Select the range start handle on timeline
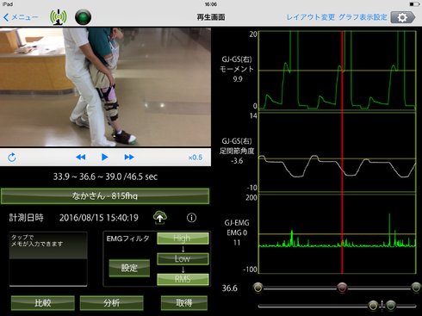The height and width of the screenshot is (316, 422). click(258, 288)
